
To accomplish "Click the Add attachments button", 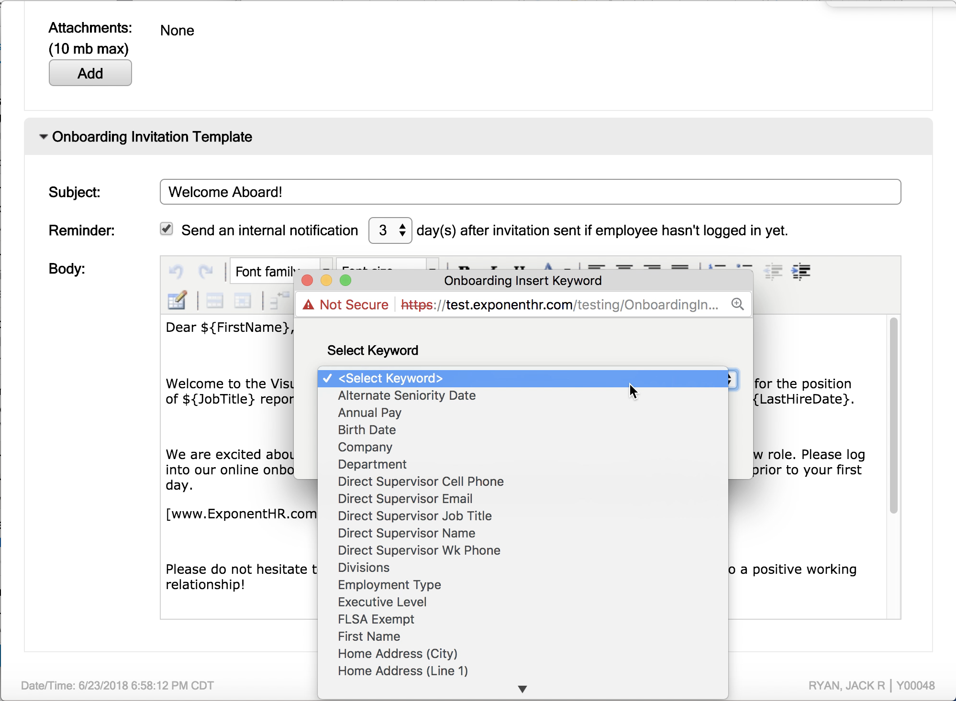I will 90,73.
